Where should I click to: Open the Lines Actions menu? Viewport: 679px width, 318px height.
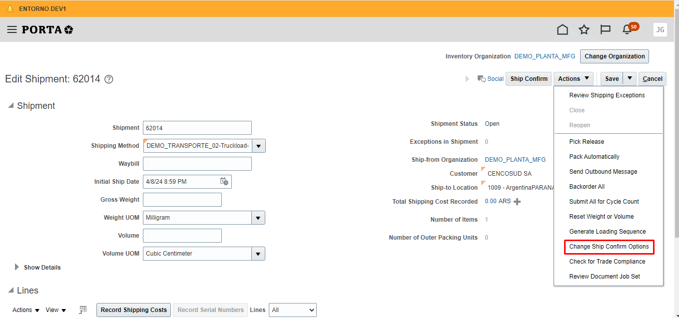(x=26, y=310)
